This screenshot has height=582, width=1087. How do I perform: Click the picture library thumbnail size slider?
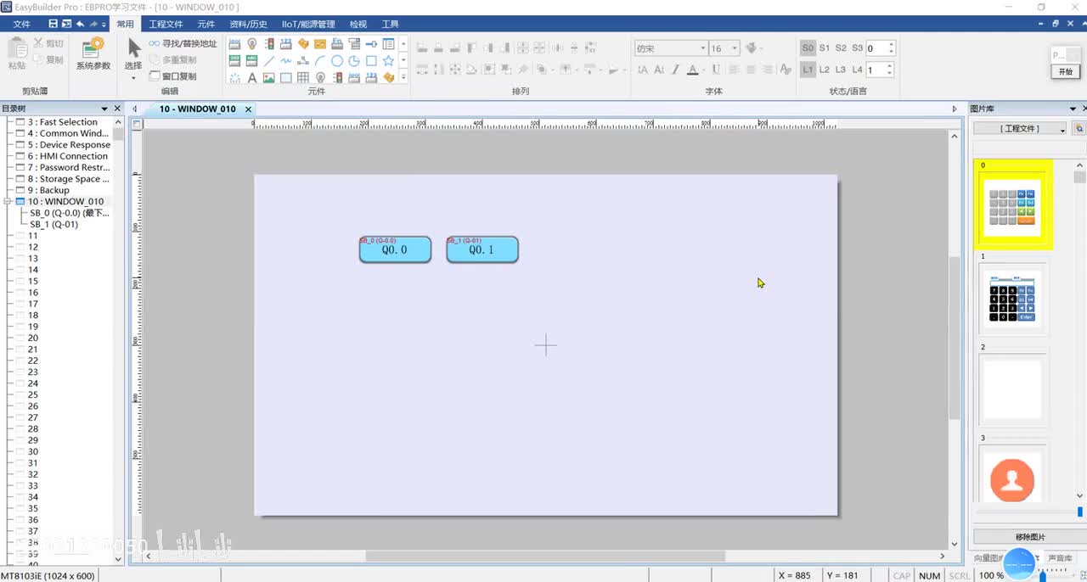(1080, 512)
